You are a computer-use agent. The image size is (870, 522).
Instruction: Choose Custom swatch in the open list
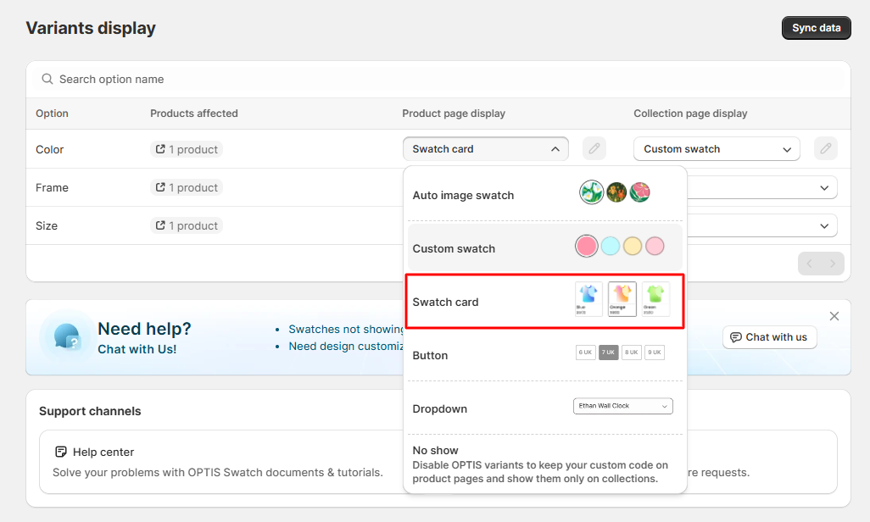tap(545, 247)
